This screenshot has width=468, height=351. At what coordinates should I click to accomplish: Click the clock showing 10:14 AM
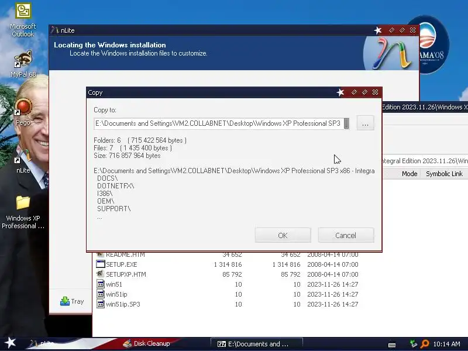446,344
